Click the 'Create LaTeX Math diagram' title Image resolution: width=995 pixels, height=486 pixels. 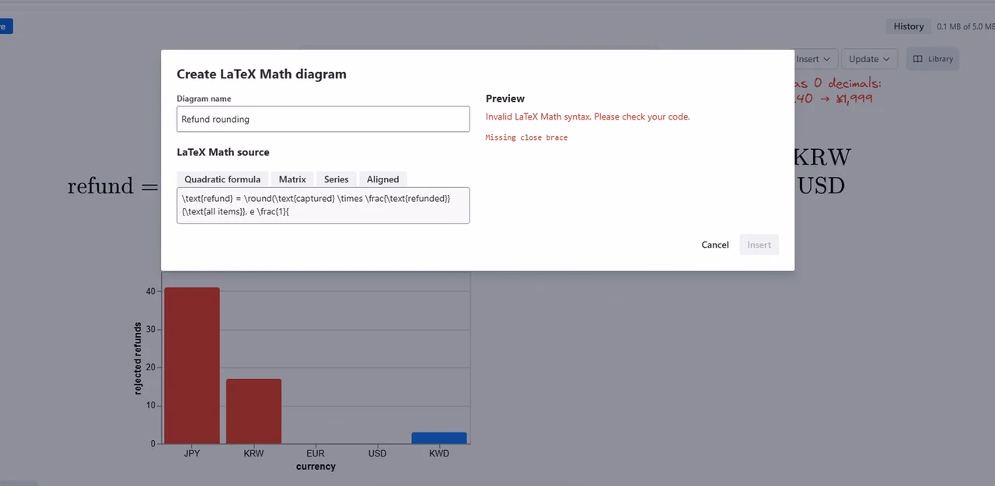point(261,75)
